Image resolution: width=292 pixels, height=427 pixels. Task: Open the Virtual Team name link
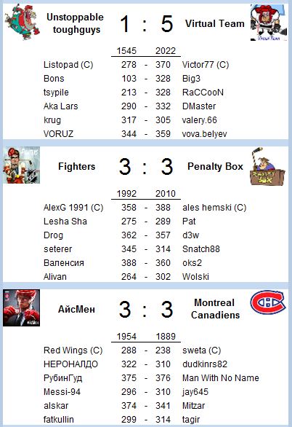click(215, 24)
